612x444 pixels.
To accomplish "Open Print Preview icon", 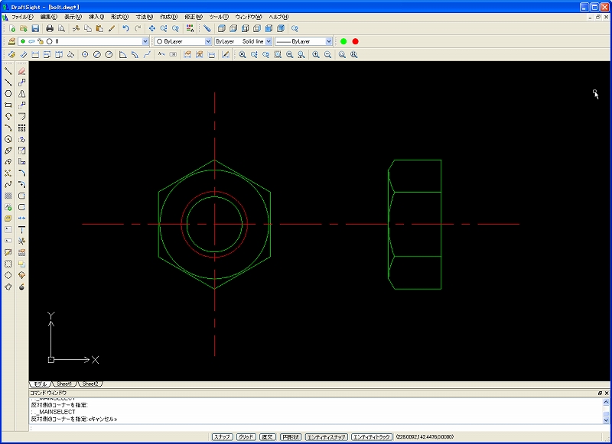I will pos(61,28).
